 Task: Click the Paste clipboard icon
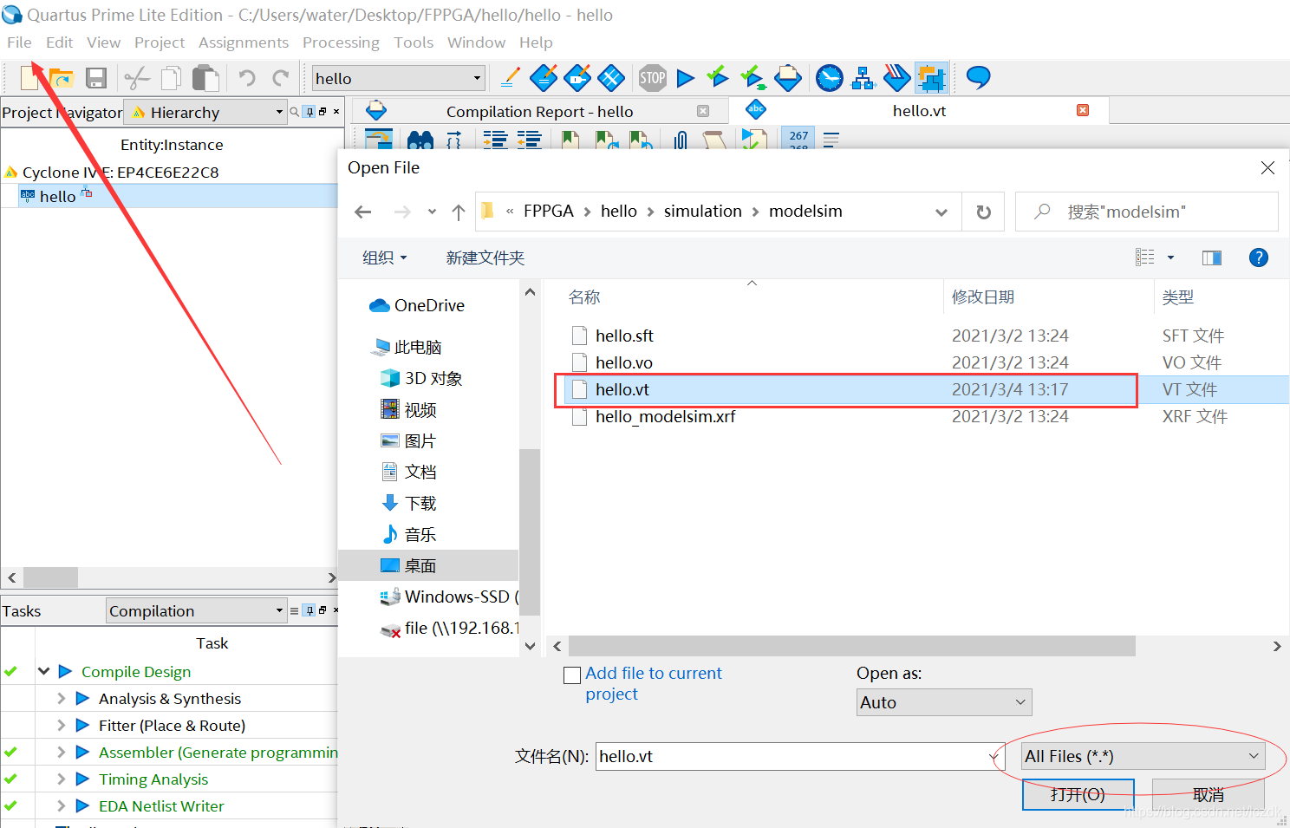(x=205, y=79)
